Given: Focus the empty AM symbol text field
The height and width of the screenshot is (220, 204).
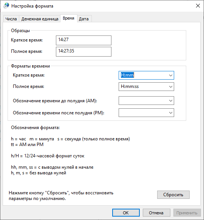Looking at the screenshot, I should [x=143, y=101].
